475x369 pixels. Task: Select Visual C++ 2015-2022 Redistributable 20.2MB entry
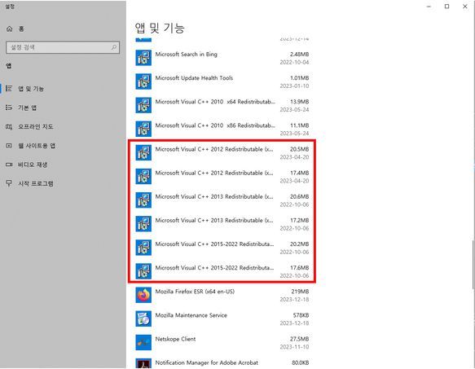pos(222,248)
